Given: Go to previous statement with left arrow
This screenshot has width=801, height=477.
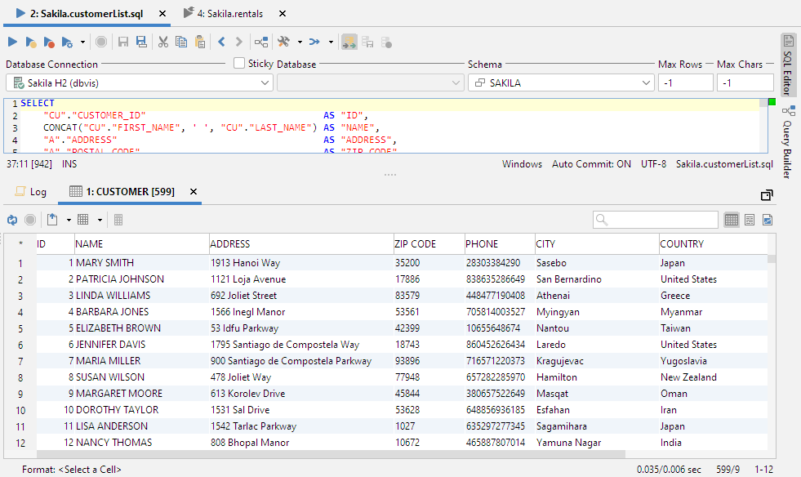Looking at the screenshot, I should (221, 42).
